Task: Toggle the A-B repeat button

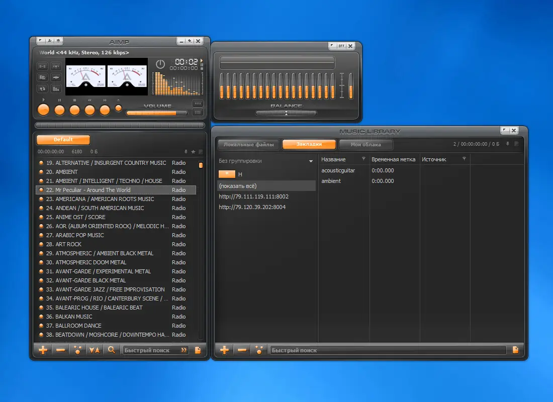Action: [x=42, y=66]
